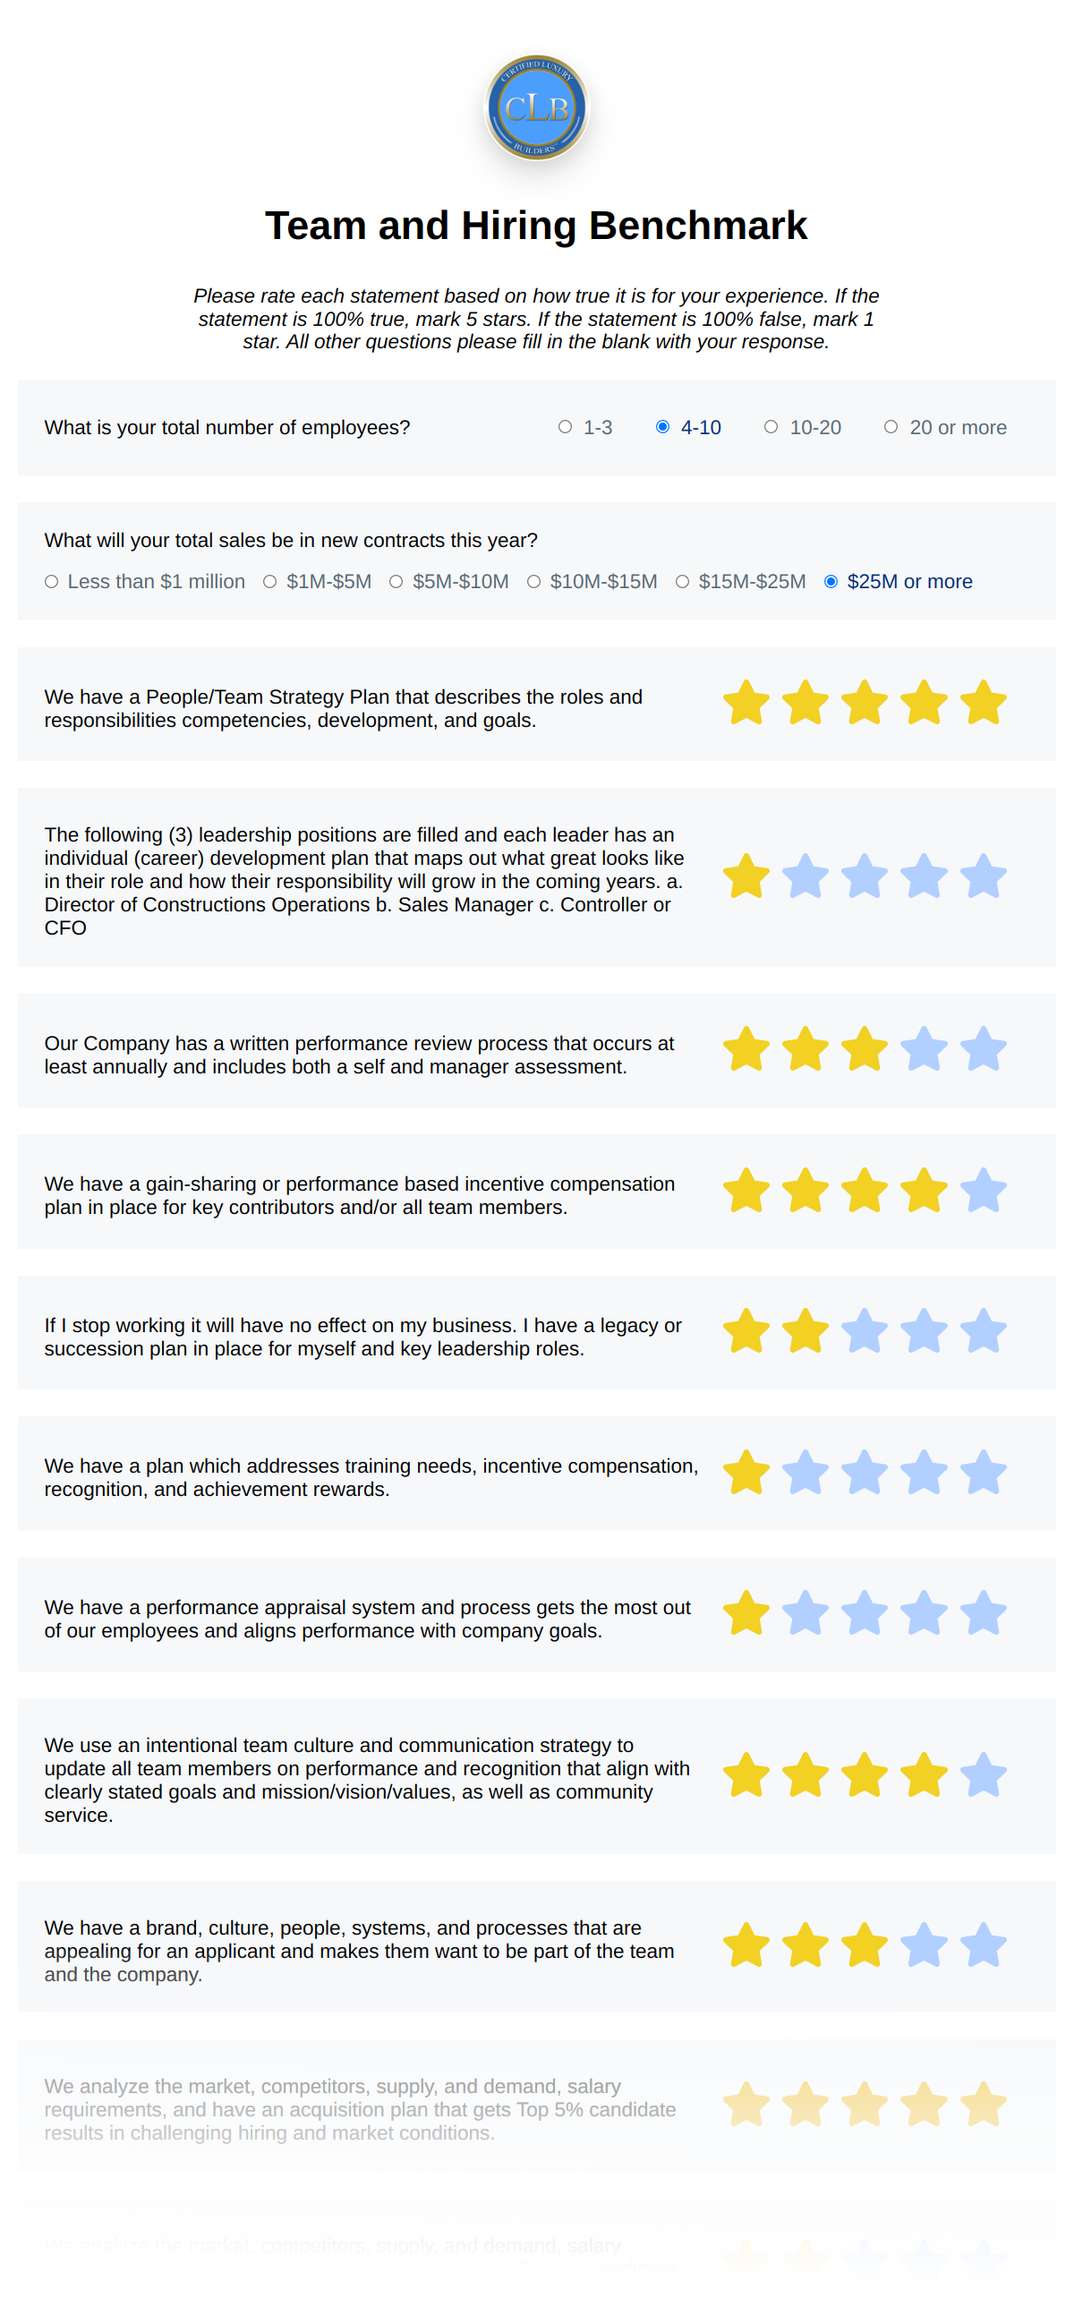Give training needs plan two stars
Image resolution: width=1074 pixels, height=2299 pixels.
[x=805, y=1473]
